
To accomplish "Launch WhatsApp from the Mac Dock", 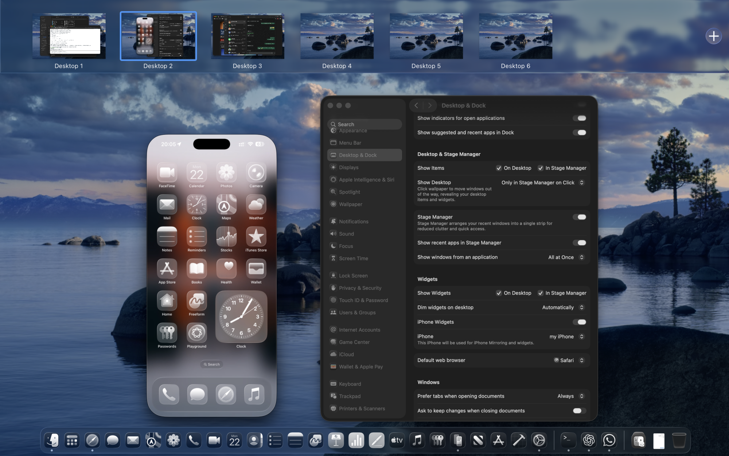I will click(609, 441).
